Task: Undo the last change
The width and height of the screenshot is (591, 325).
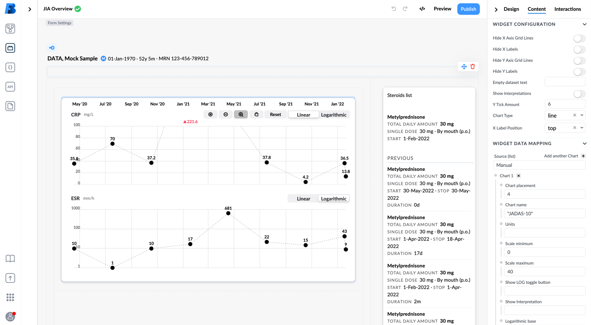Action: [x=394, y=9]
